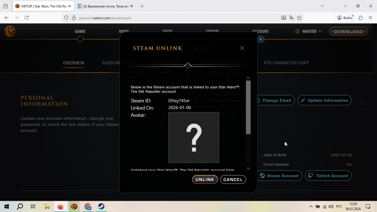Click the scroll-down arrow in the dialog
Viewport: 377px width, 212px height.
[248, 168]
